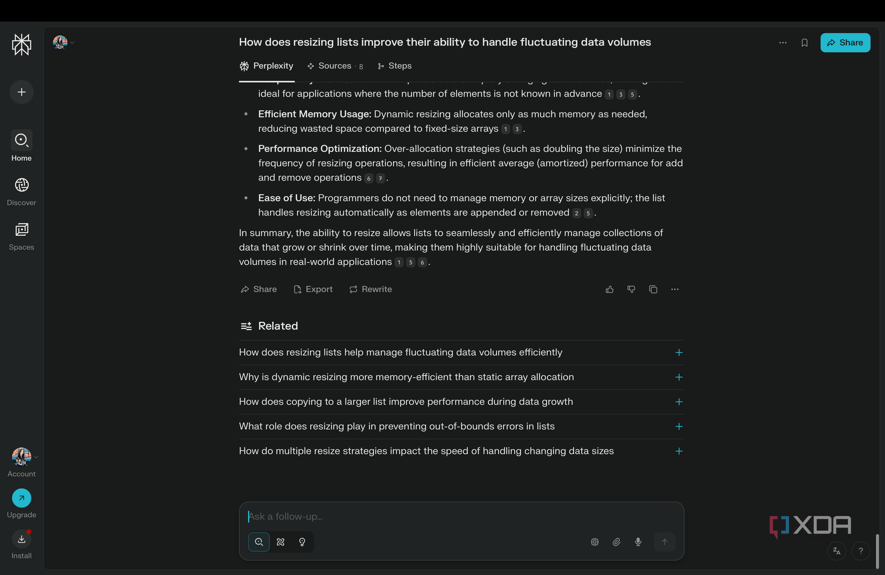Open the Account menu chevron in sidebar

pos(36,457)
